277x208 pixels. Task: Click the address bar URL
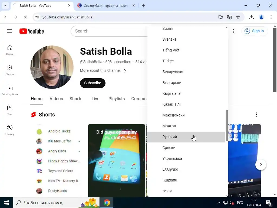pos(67,17)
